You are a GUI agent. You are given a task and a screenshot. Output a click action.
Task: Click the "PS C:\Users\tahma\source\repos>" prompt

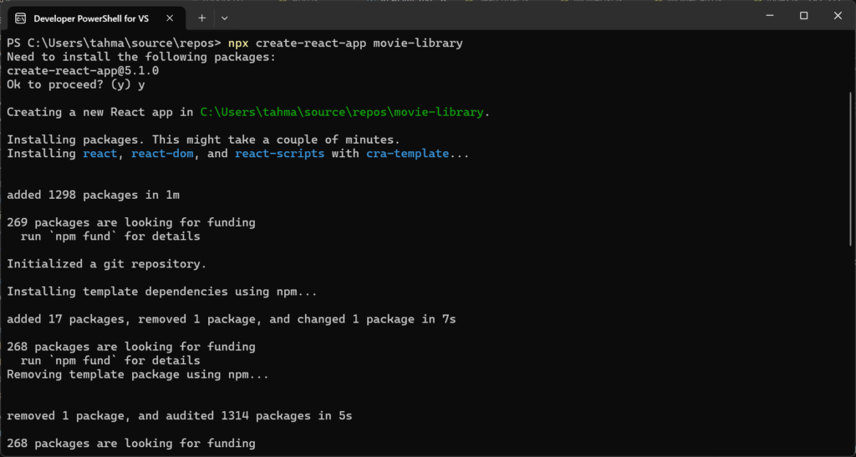pyautogui.click(x=114, y=43)
